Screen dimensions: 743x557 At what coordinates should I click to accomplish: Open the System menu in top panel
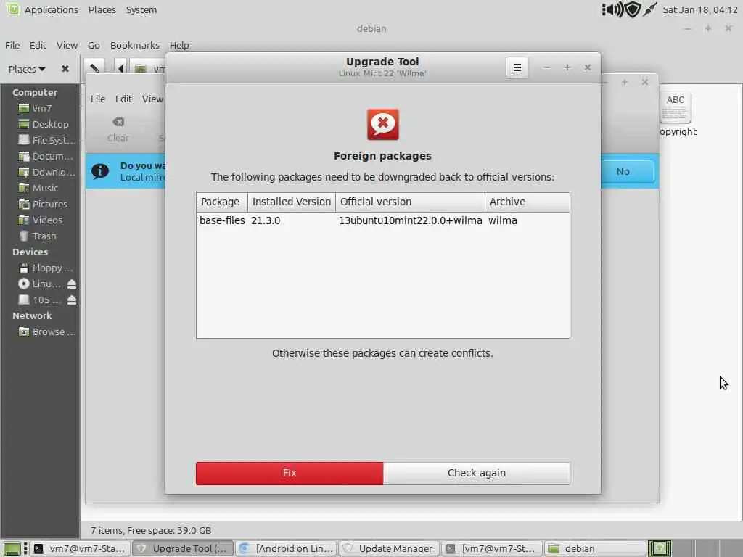141,9
